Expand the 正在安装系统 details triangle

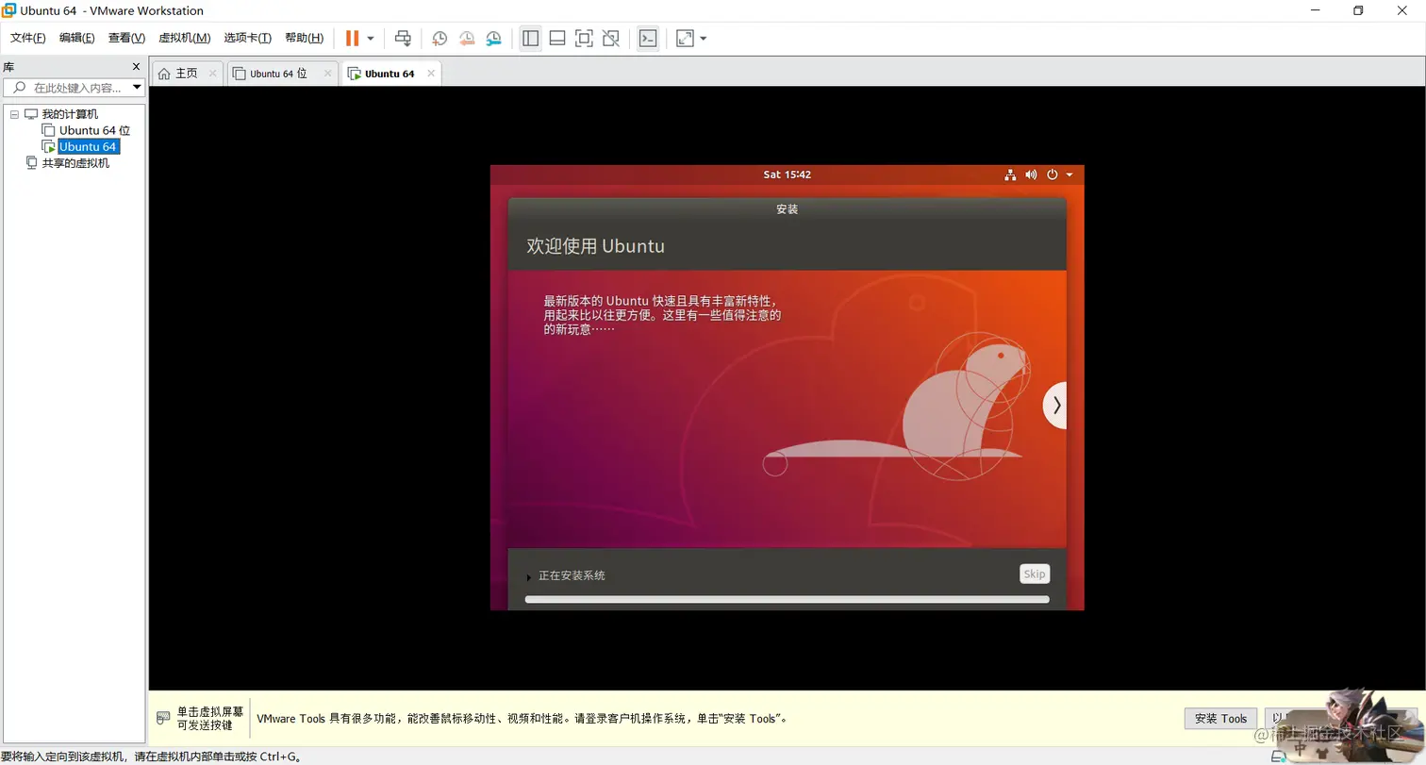point(529,576)
